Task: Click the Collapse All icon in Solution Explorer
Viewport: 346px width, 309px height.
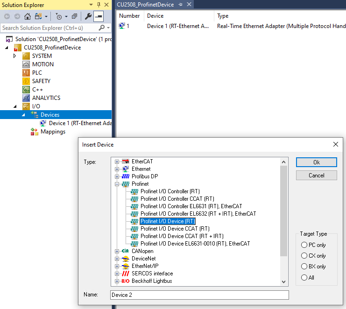Action: (75, 16)
